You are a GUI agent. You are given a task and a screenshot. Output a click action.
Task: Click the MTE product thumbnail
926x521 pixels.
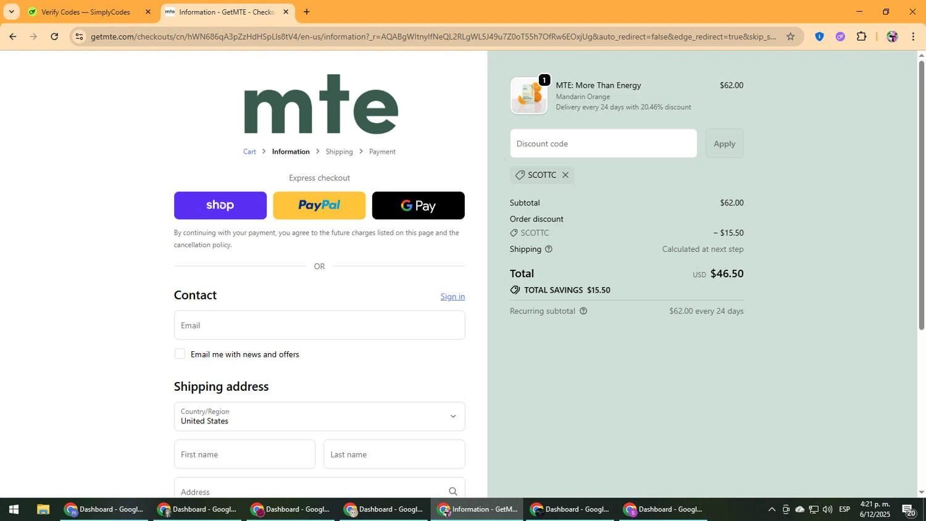[529, 96]
